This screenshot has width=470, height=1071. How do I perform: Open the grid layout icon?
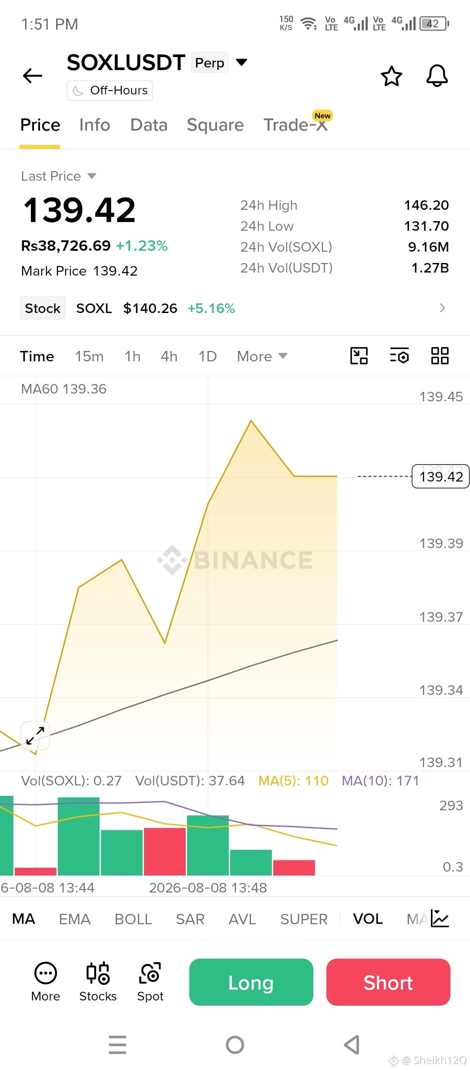pyautogui.click(x=440, y=356)
